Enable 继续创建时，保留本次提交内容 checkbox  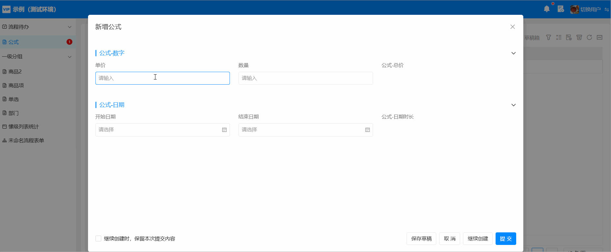[98, 238]
